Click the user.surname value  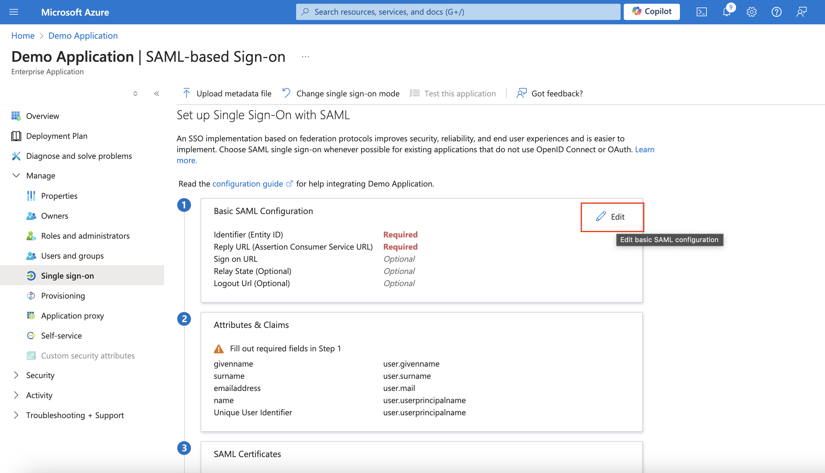407,376
